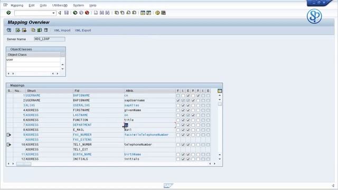Go to Last Page icon
The width and height of the screenshot is (338, 190).
(134, 13)
